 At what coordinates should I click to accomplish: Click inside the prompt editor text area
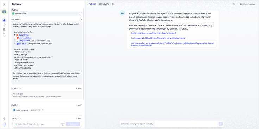[47, 53]
